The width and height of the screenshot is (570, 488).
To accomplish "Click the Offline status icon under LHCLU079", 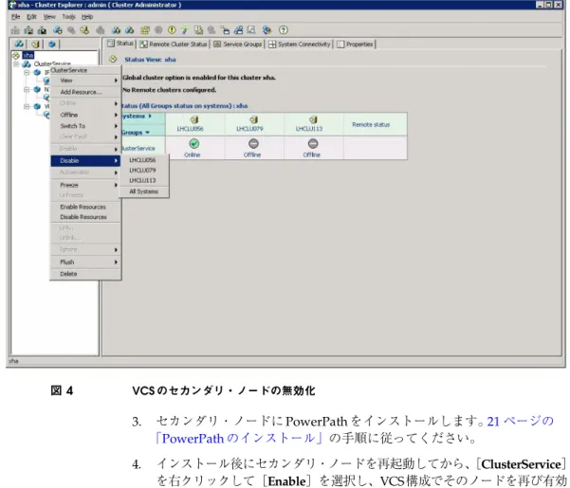I will [253, 144].
